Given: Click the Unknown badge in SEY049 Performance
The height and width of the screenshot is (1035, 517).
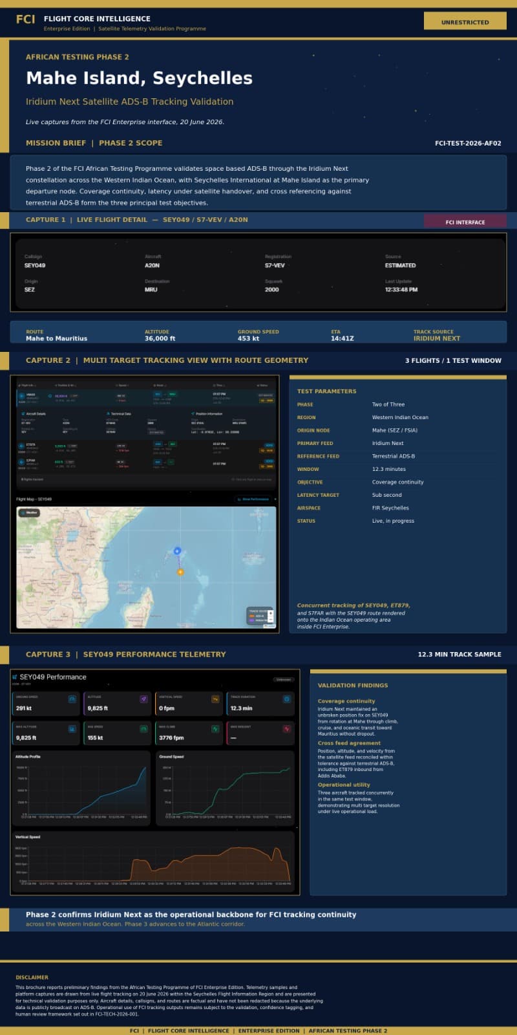Looking at the screenshot, I should point(283,679).
